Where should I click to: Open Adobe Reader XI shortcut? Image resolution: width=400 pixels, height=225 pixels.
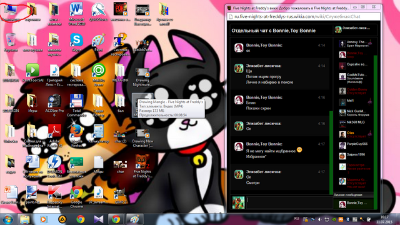[x=54, y=136]
